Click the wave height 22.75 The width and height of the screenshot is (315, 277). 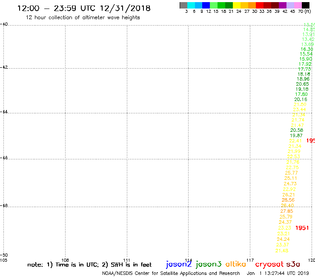point(292,167)
